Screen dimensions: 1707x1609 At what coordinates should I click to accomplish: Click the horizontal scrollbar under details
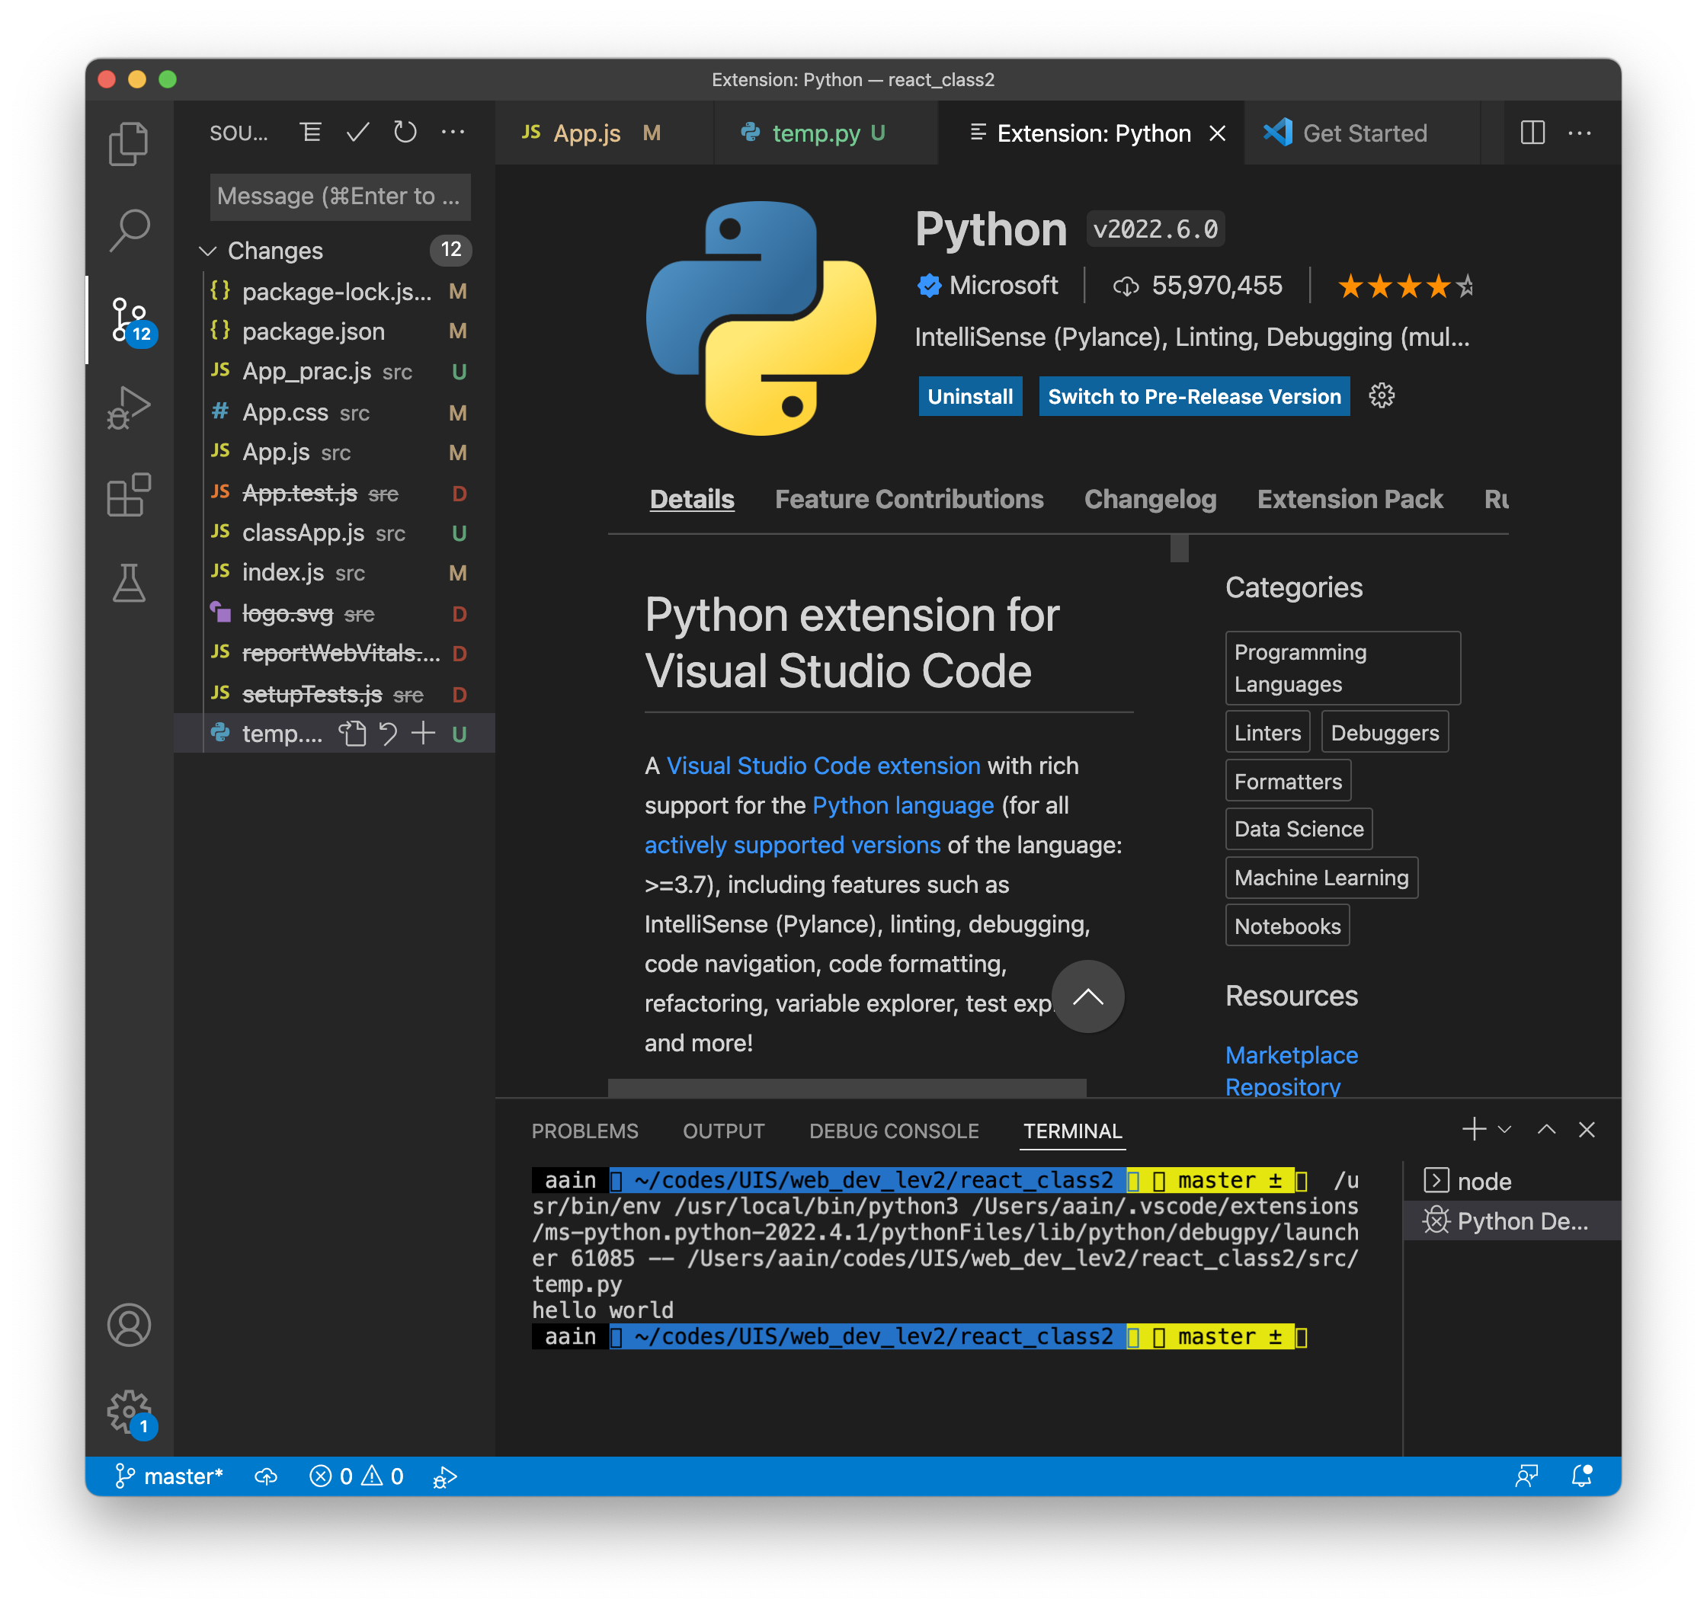tap(847, 1087)
